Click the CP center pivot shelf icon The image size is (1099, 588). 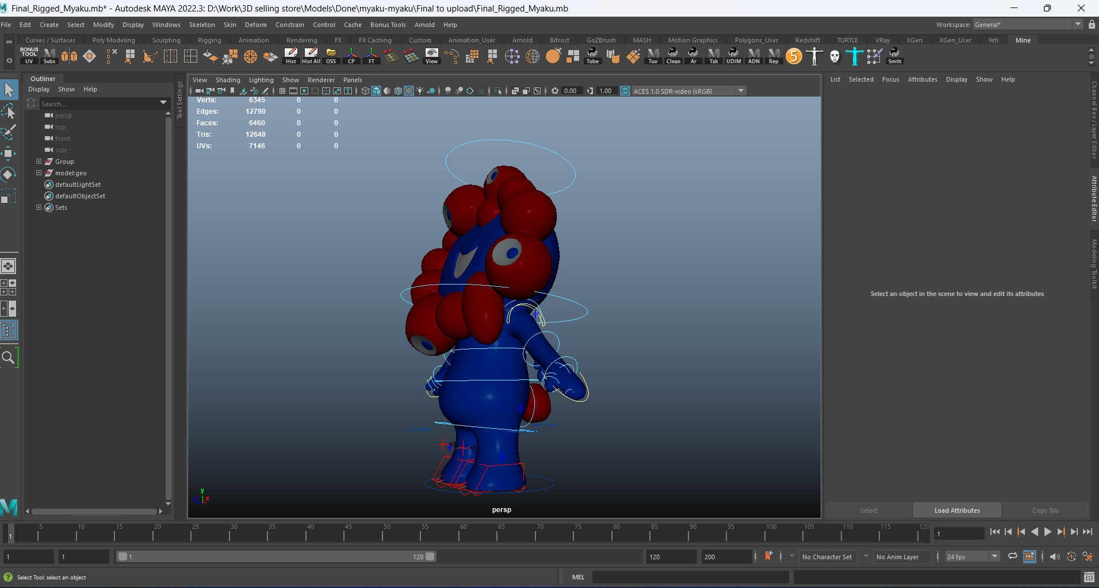[x=351, y=56]
